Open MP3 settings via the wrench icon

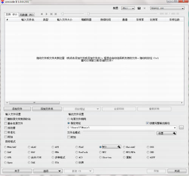(x=119, y=147)
